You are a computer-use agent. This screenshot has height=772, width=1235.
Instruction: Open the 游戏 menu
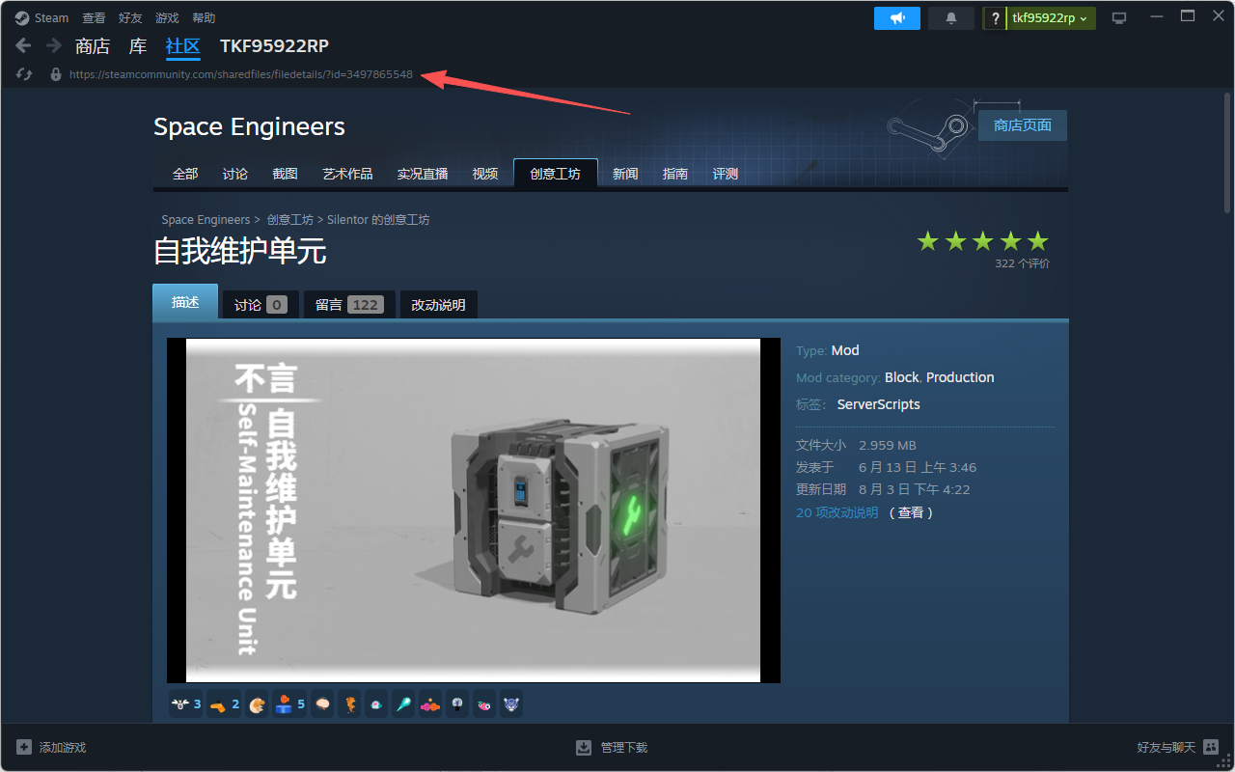tap(167, 18)
